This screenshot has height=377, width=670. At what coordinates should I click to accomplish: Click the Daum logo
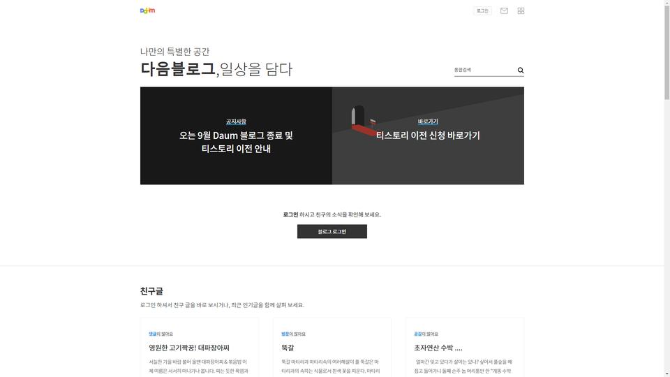(147, 10)
